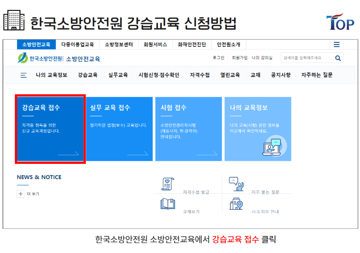Click the 나의 강의실 link
This screenshot has width=360, height=253.
pyautogui.click(x=262, y=58)
